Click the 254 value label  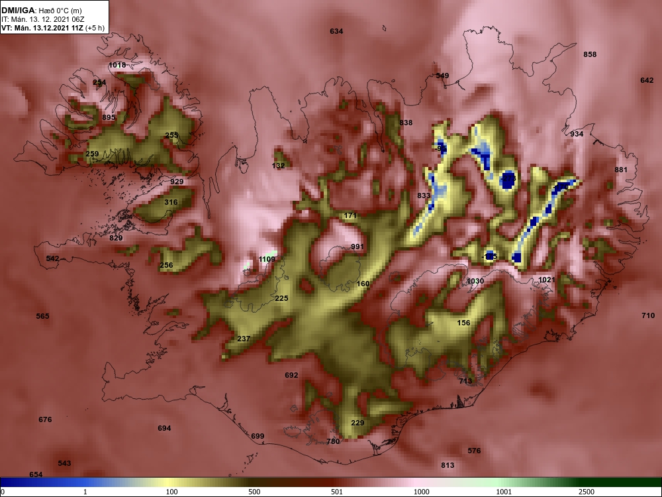(x=99, y=82)
